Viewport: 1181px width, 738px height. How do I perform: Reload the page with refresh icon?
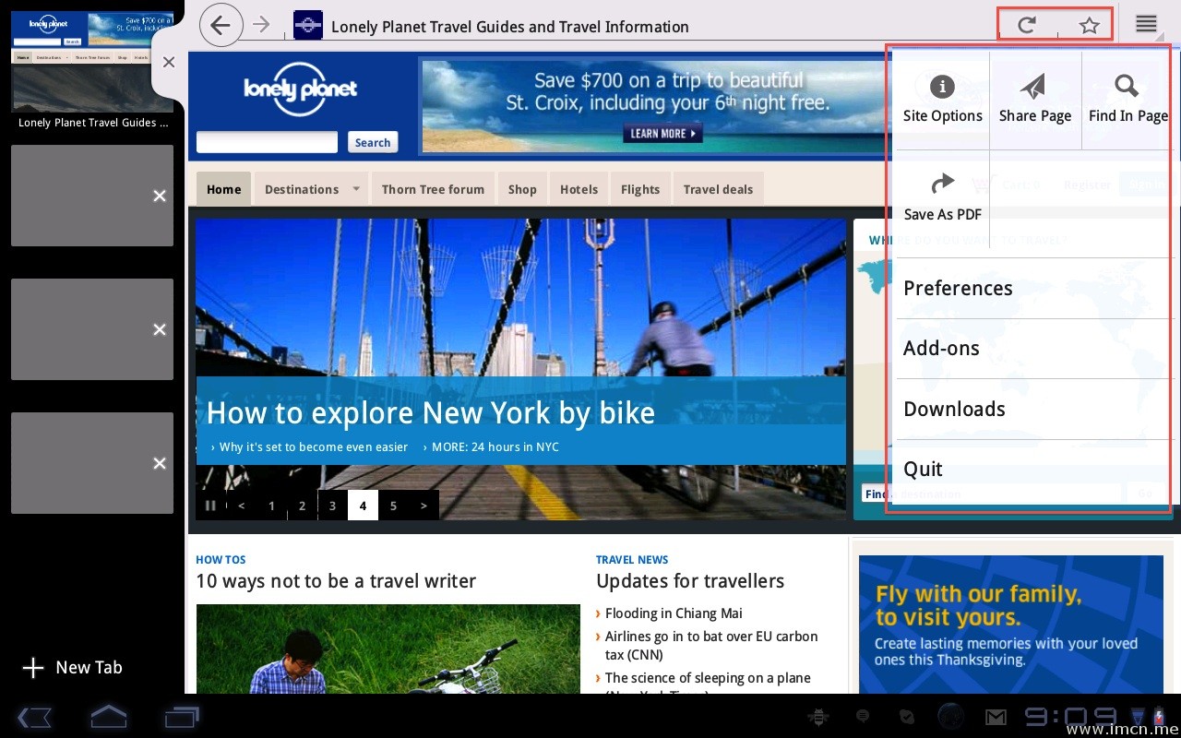click(x=1026, y=25)
